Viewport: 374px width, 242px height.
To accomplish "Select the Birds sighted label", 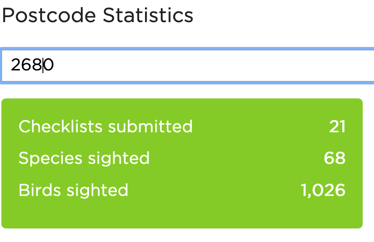I will (73, 190).
